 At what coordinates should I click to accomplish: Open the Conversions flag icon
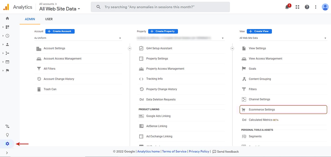point(7,71)
